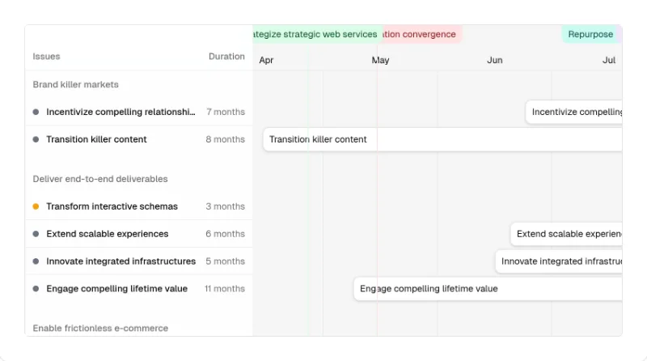The image size is (647, 361).
Task: Click the 5 months duration value
Action: point(226,261)
